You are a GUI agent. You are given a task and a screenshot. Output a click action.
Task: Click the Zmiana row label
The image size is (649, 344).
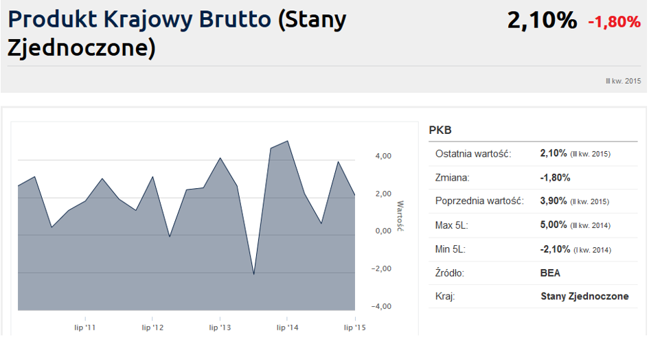[x=452, y=177]
